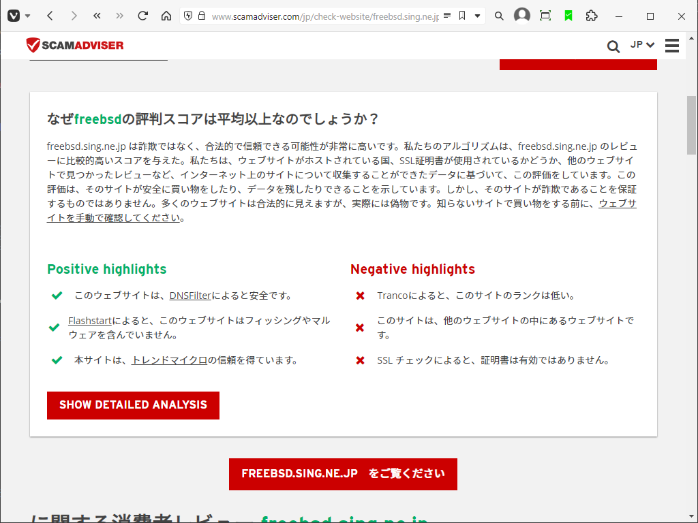Open the address bar history dropdown arrow

pyautogui.click(x=477, y=16)
